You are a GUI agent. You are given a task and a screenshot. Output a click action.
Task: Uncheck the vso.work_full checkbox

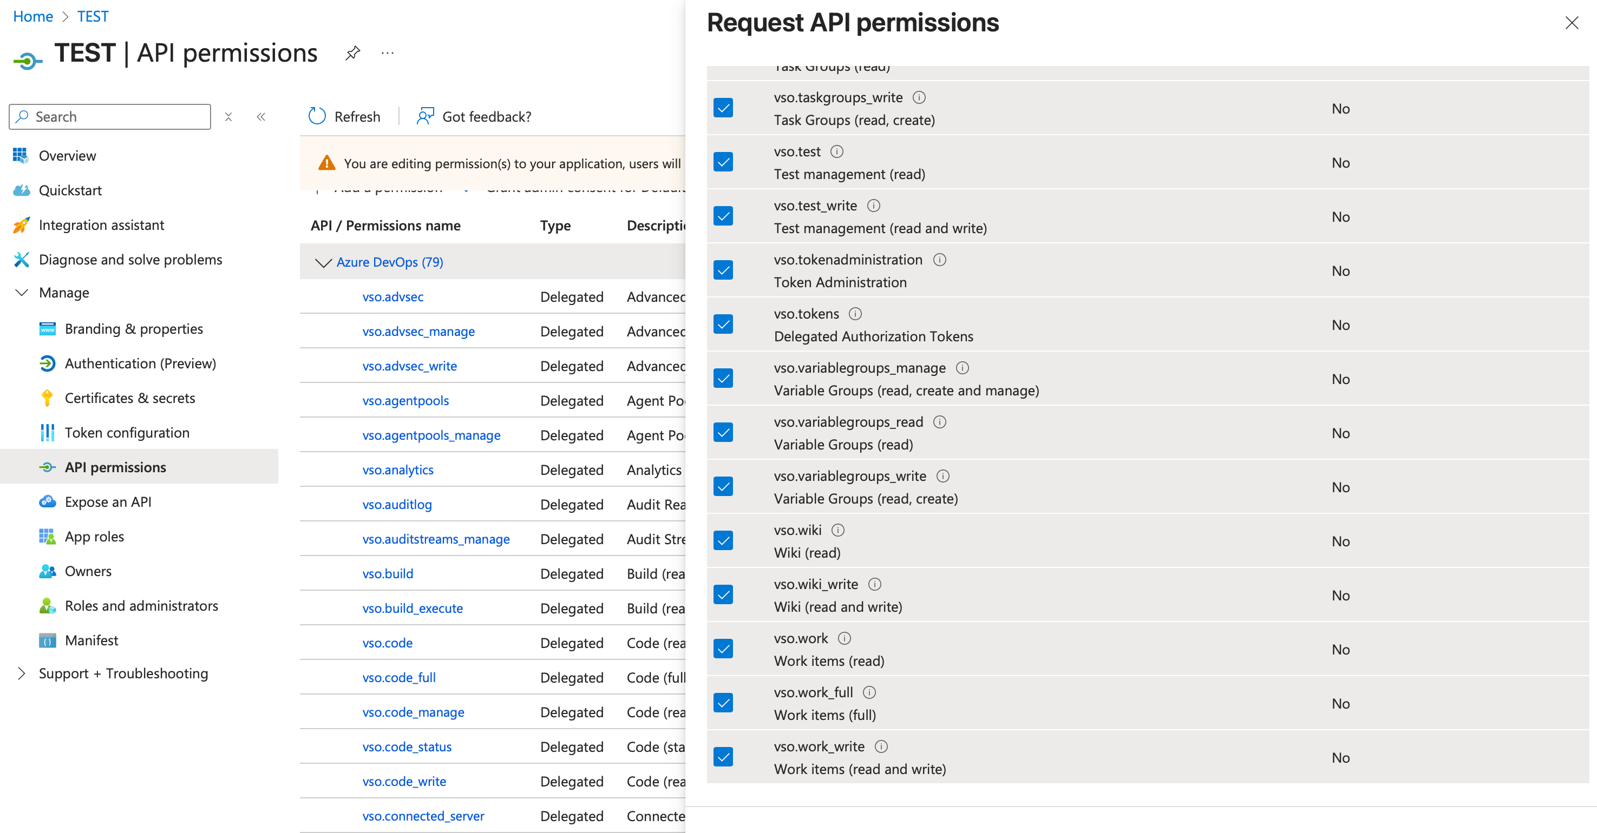(723, 703)
